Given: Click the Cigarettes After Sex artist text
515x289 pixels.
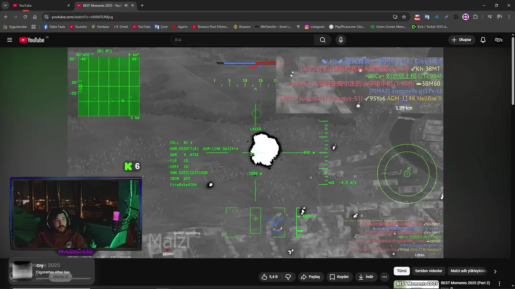Looking at the screenshot, I should pyautogui.click(x=53, y=272).
